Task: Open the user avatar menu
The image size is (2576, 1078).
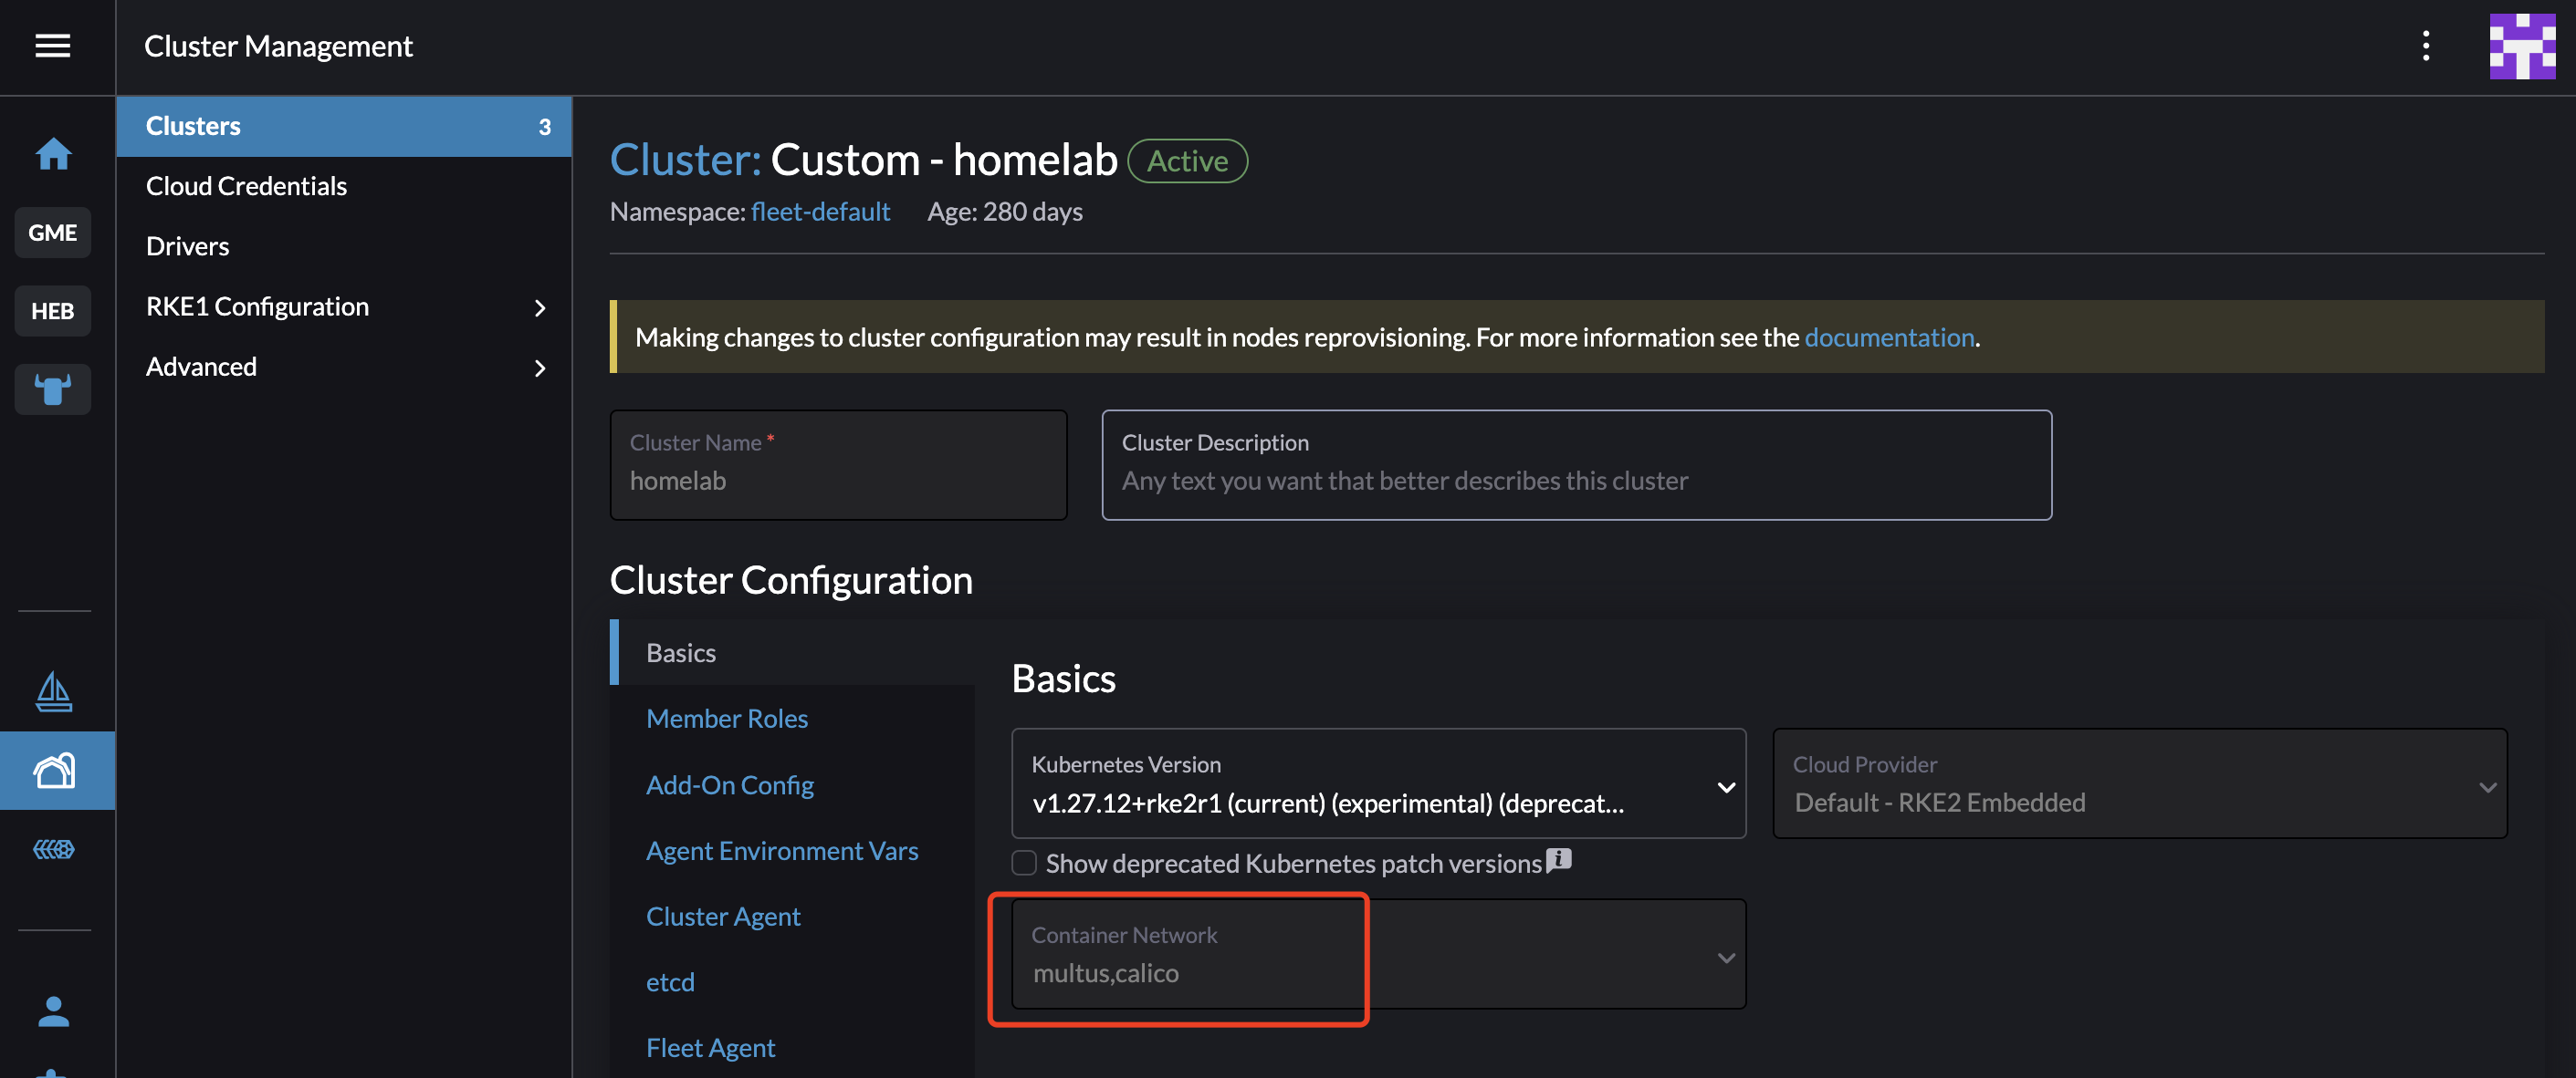Action: pos(2522,46)
